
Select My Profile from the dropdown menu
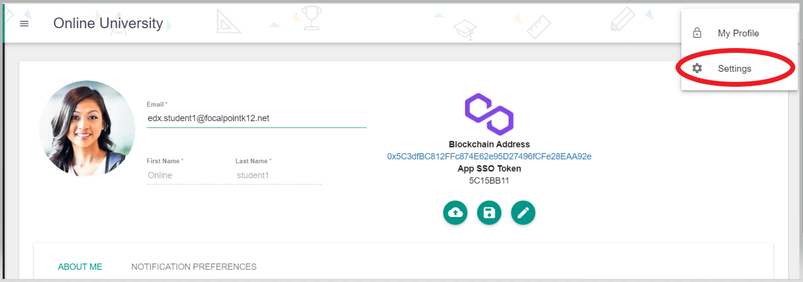[738, 33]
